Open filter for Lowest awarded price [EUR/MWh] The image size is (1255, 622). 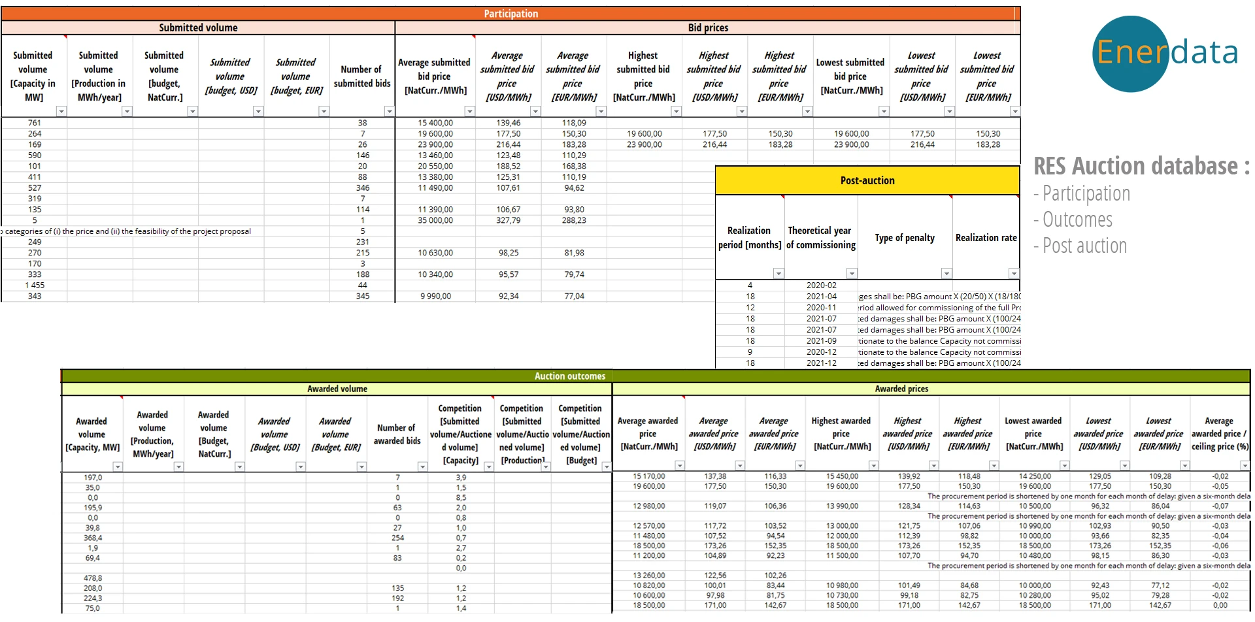click(x=1184, y=465)
